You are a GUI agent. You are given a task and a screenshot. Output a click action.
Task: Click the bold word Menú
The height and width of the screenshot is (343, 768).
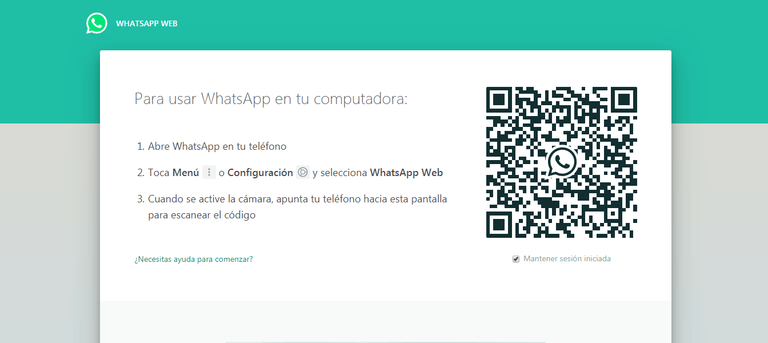tap(186, 173)
